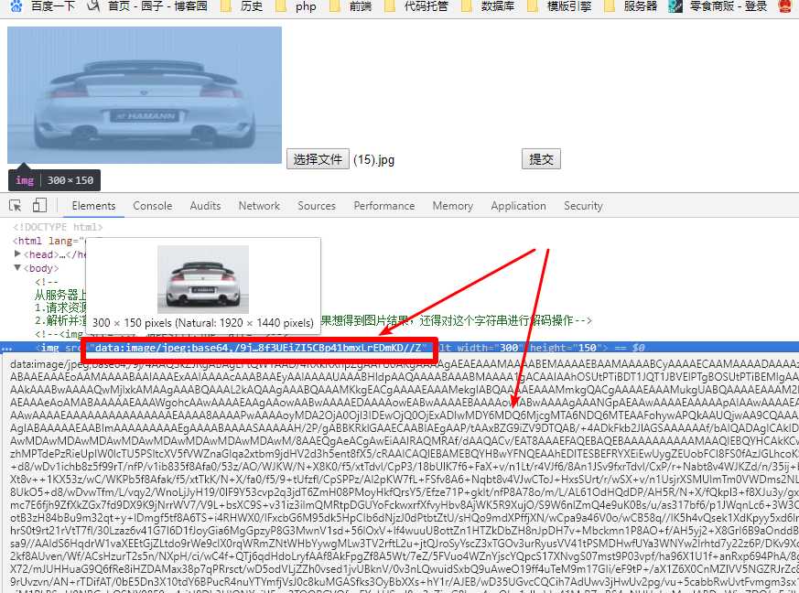Open the 模版引擎 bookmarks folder
Viewport: 799px width, 593px height.
[559, 6]
